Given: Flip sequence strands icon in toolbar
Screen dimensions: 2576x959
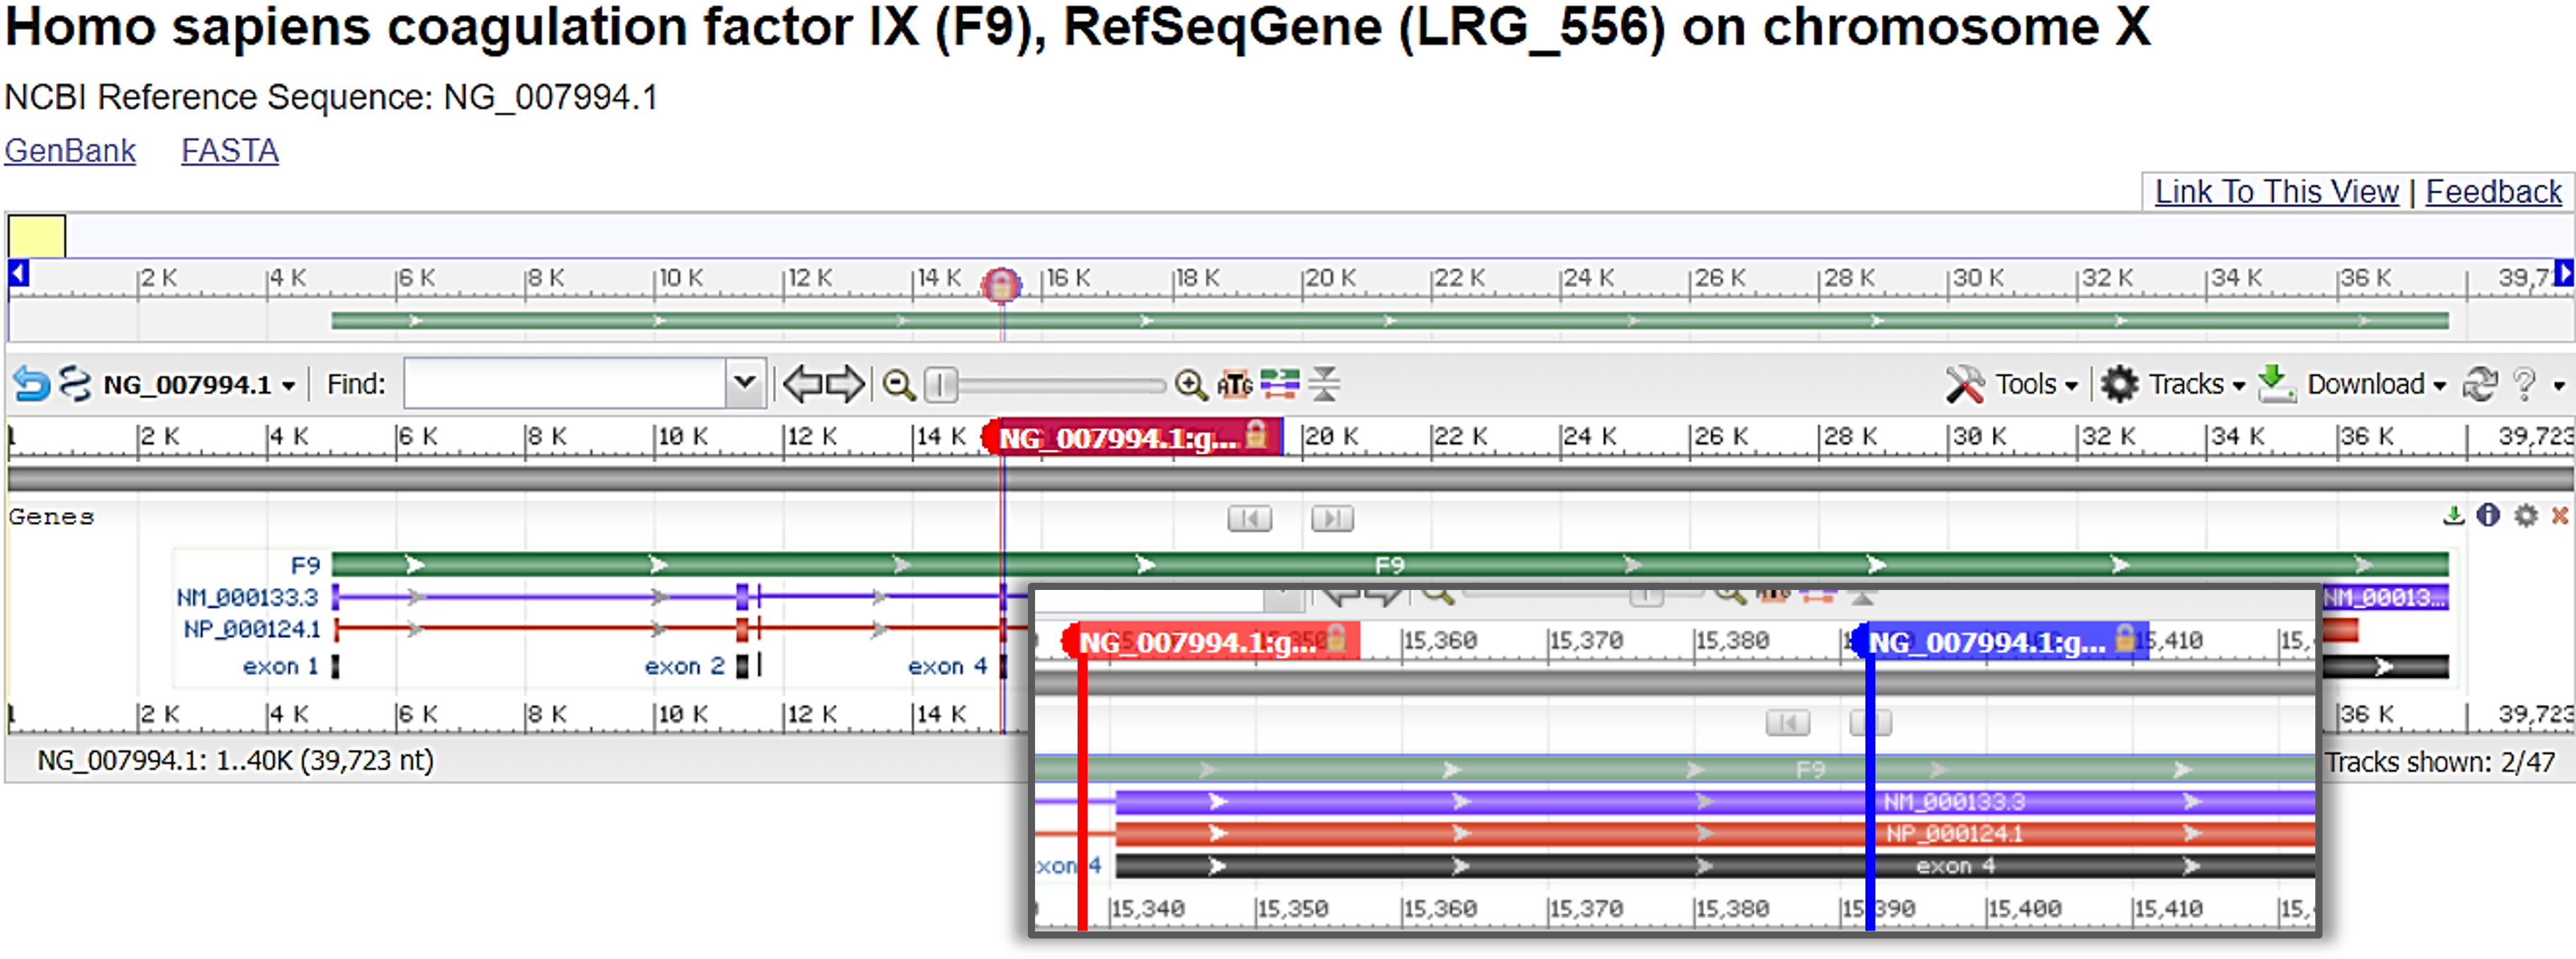Looking at the screenshot, I should click(x=1279, y=384).
